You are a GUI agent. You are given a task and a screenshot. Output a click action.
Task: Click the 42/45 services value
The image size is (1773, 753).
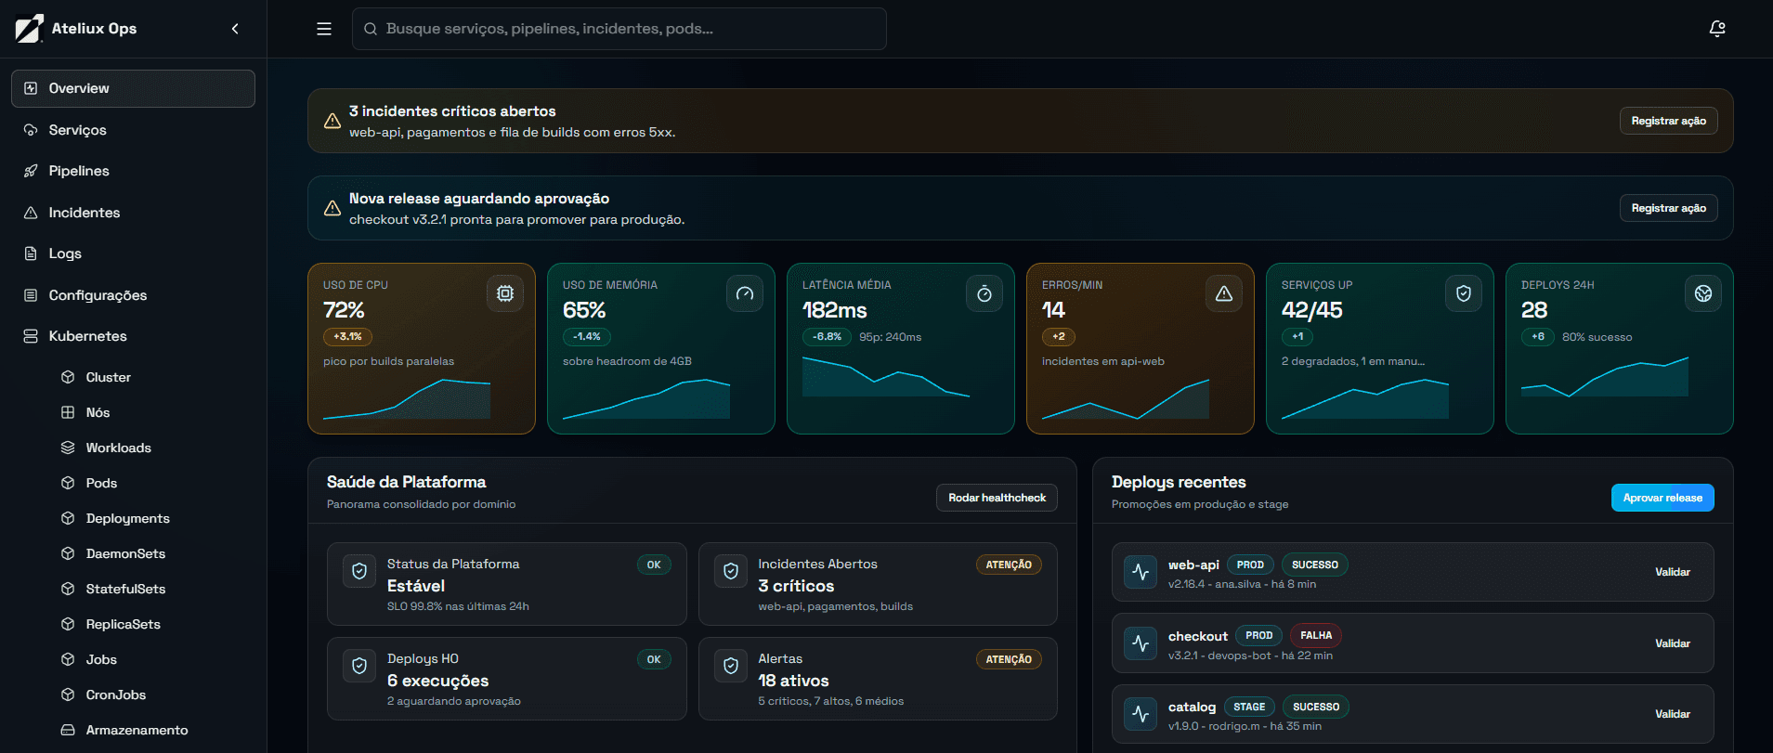pos(1311,310)
